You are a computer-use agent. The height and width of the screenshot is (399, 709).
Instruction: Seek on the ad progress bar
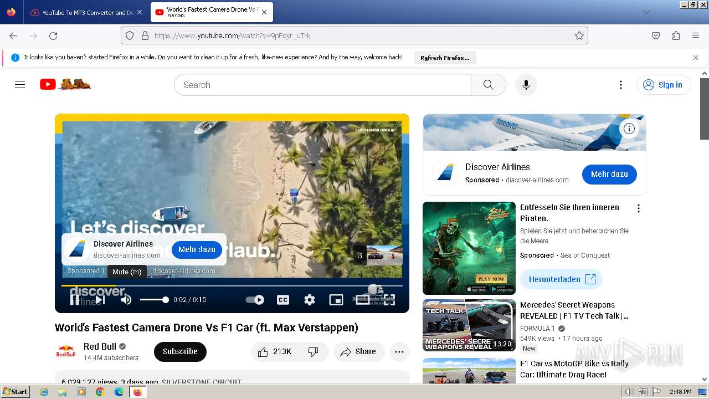232,285
